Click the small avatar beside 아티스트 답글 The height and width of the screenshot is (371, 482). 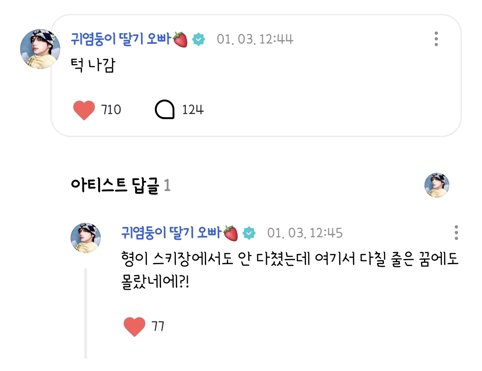436,186
